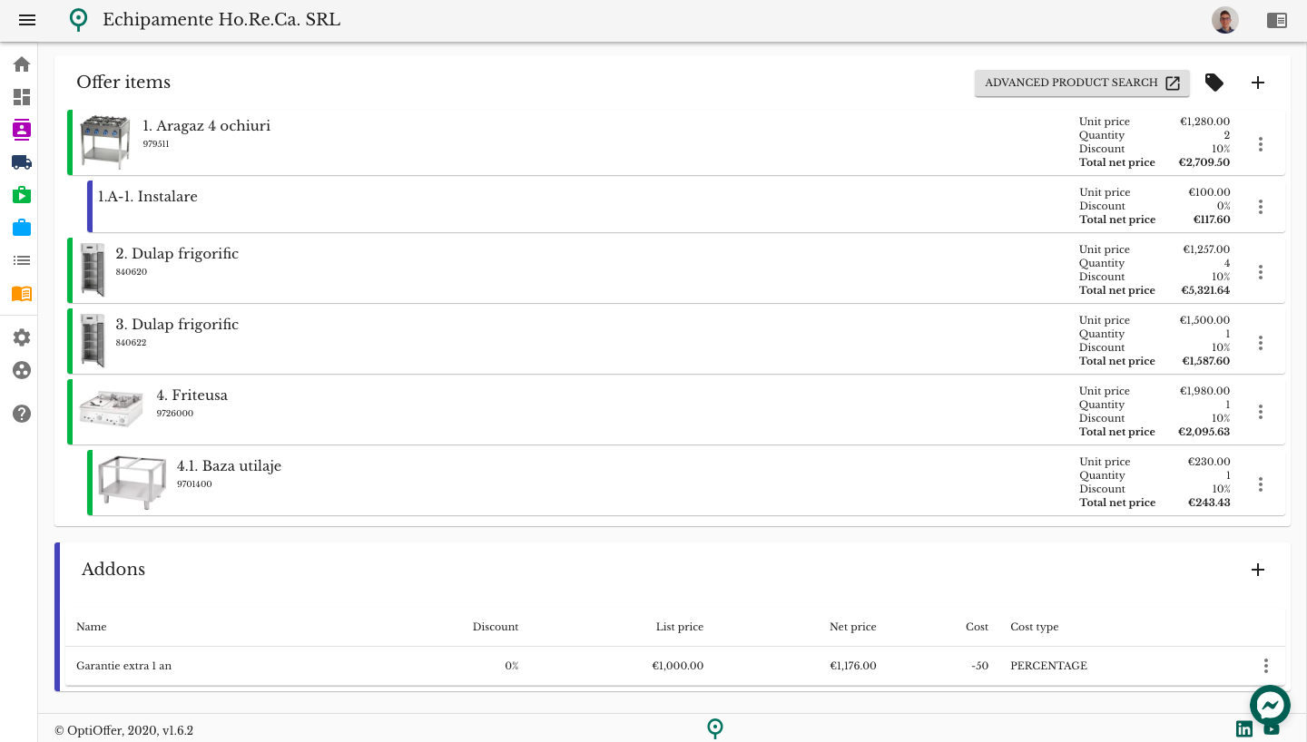Click the Home icon in sidebar
The image size is (1307, 742).
(22, 64)
